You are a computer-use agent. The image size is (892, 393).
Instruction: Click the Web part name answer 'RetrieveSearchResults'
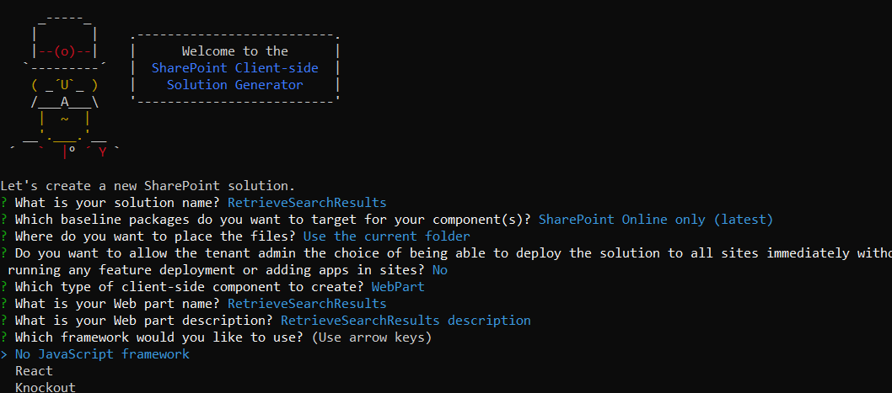pyautogui.click(x=307, y=304)
